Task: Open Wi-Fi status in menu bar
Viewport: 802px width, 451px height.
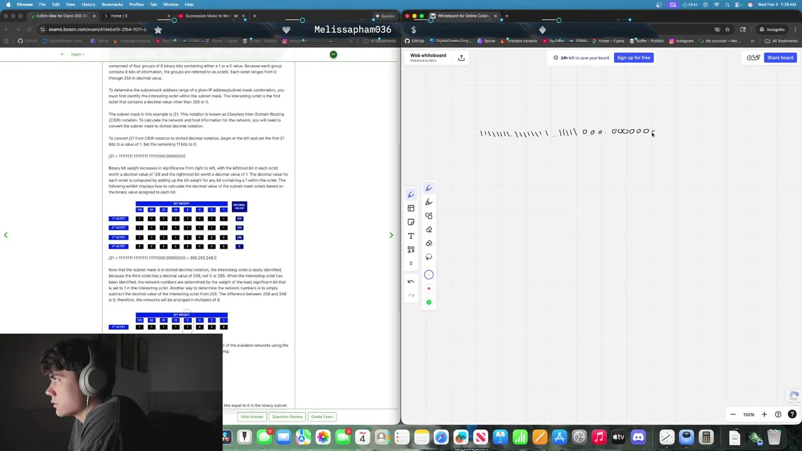Action: click(716, 4)
